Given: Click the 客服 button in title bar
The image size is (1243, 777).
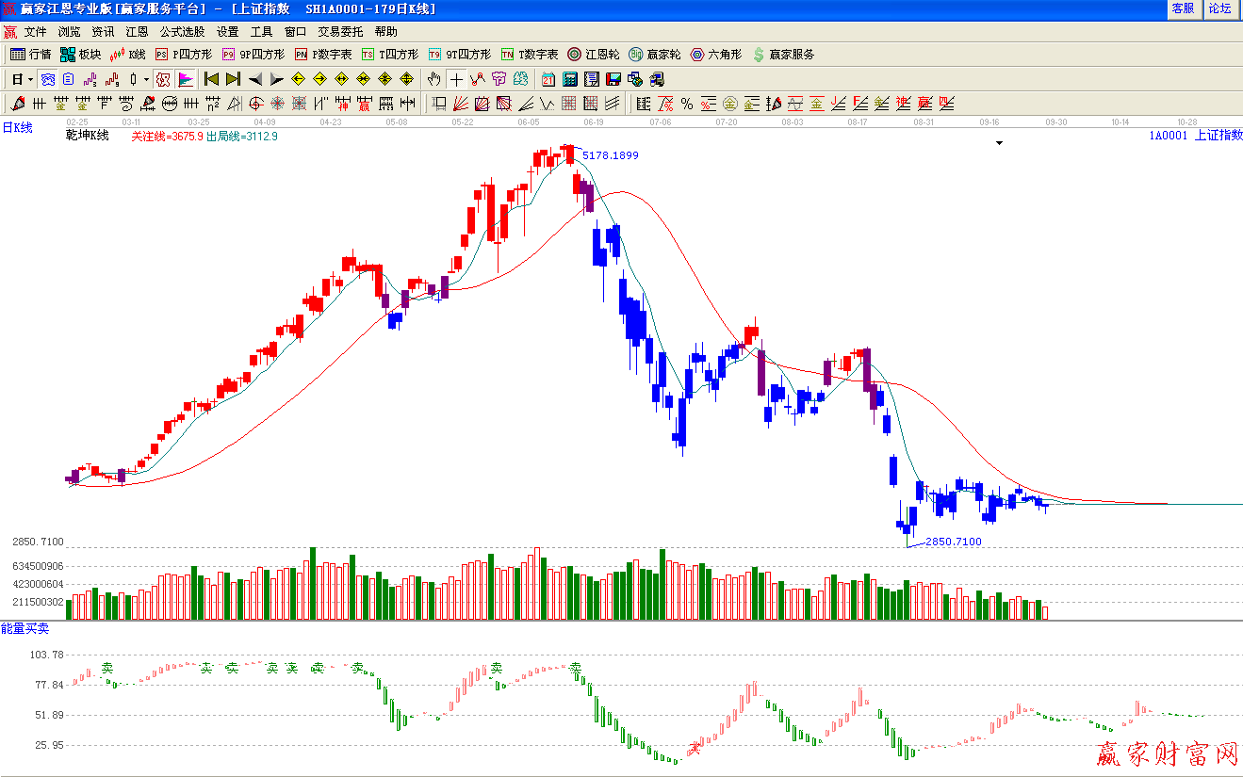Looking at the screenshot, I should pos(1183,8).
